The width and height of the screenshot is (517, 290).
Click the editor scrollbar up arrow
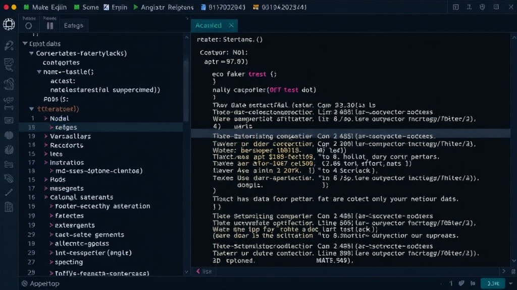513,38
